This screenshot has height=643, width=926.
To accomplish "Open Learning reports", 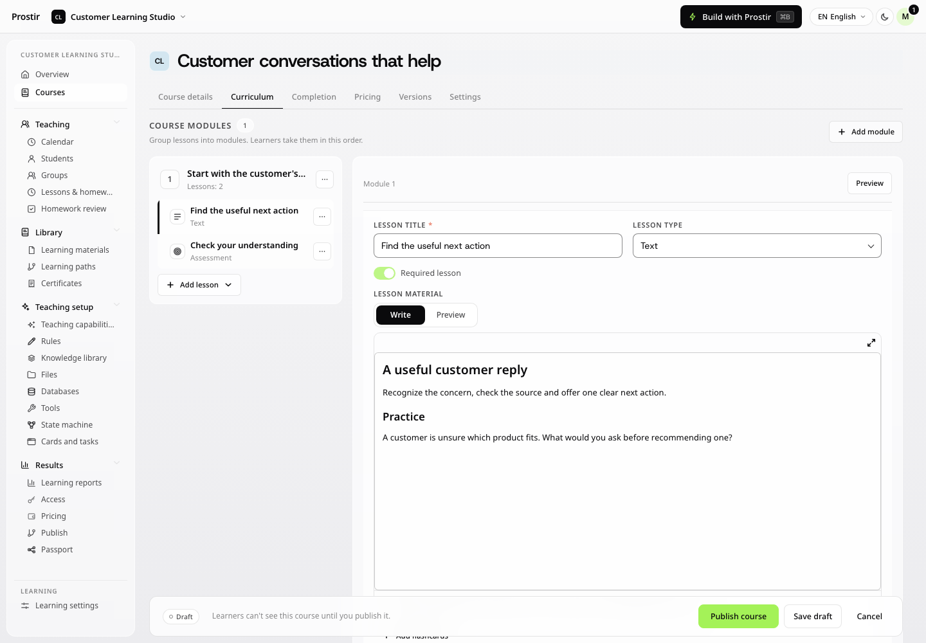I will 71,483.
